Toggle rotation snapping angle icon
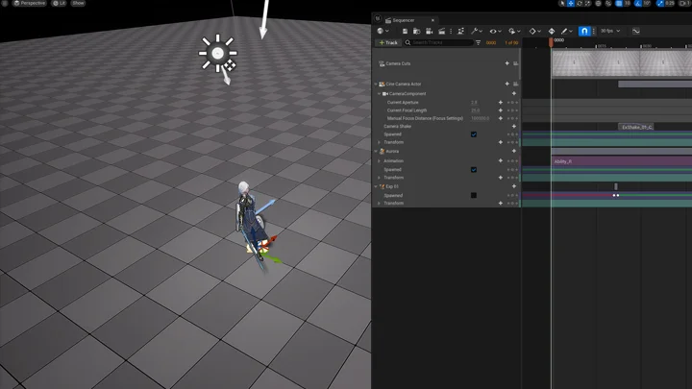 (x=638, y=3)
